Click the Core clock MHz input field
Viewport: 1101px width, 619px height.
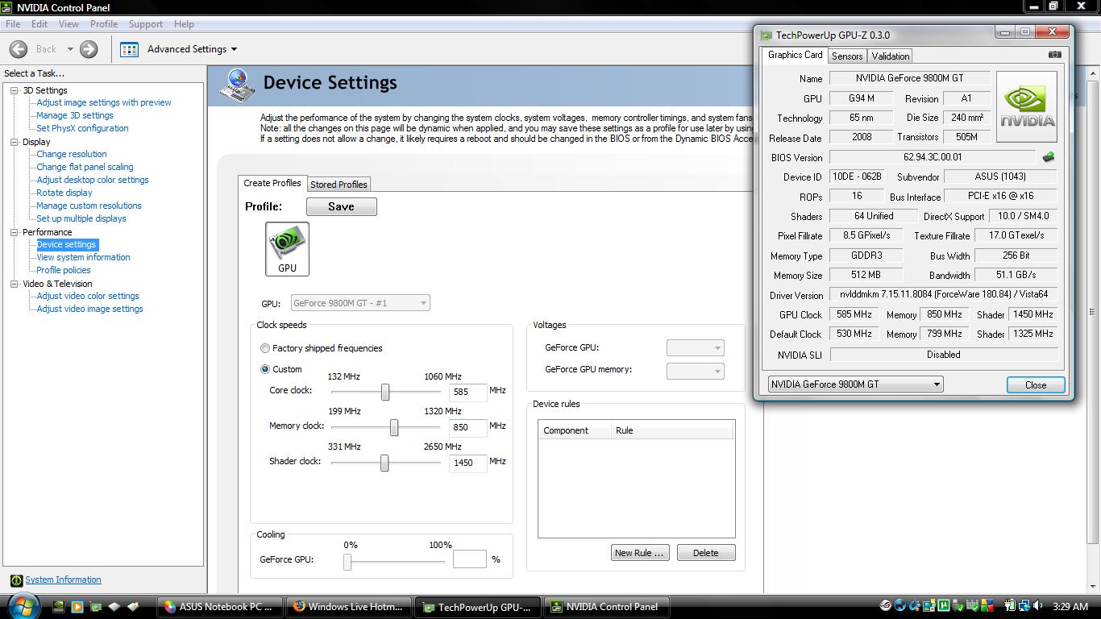(467, 392)
